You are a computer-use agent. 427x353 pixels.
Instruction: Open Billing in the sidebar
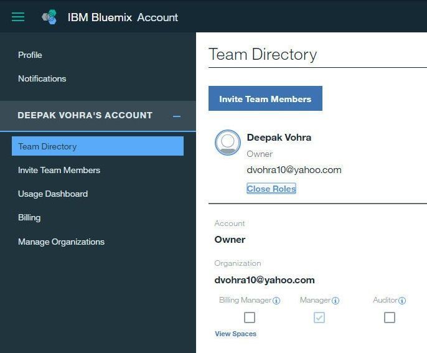(x=29, y=218)
